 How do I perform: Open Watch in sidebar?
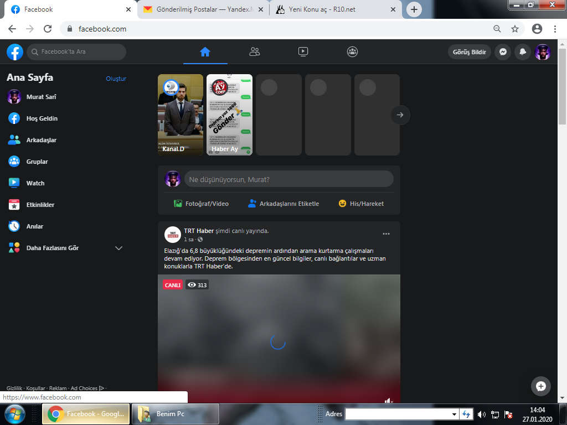(66, 183)
